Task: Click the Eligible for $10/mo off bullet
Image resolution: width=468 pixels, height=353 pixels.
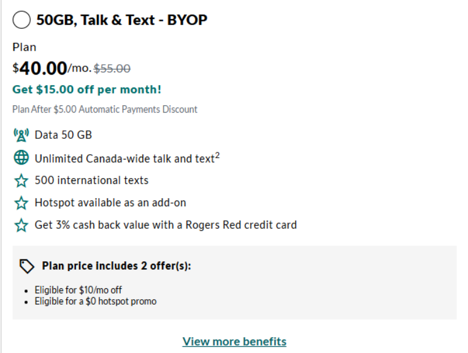Action: (74, 290)
